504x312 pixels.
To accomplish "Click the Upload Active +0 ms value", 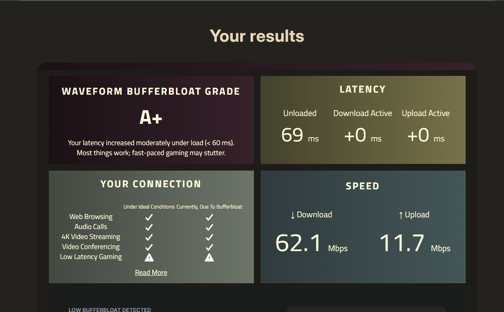I will (x=426, y=135).
